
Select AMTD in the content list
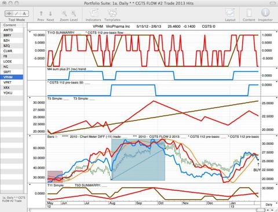click(12, 30)
